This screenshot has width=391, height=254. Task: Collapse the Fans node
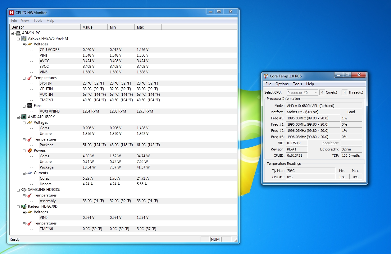point(24,106)
